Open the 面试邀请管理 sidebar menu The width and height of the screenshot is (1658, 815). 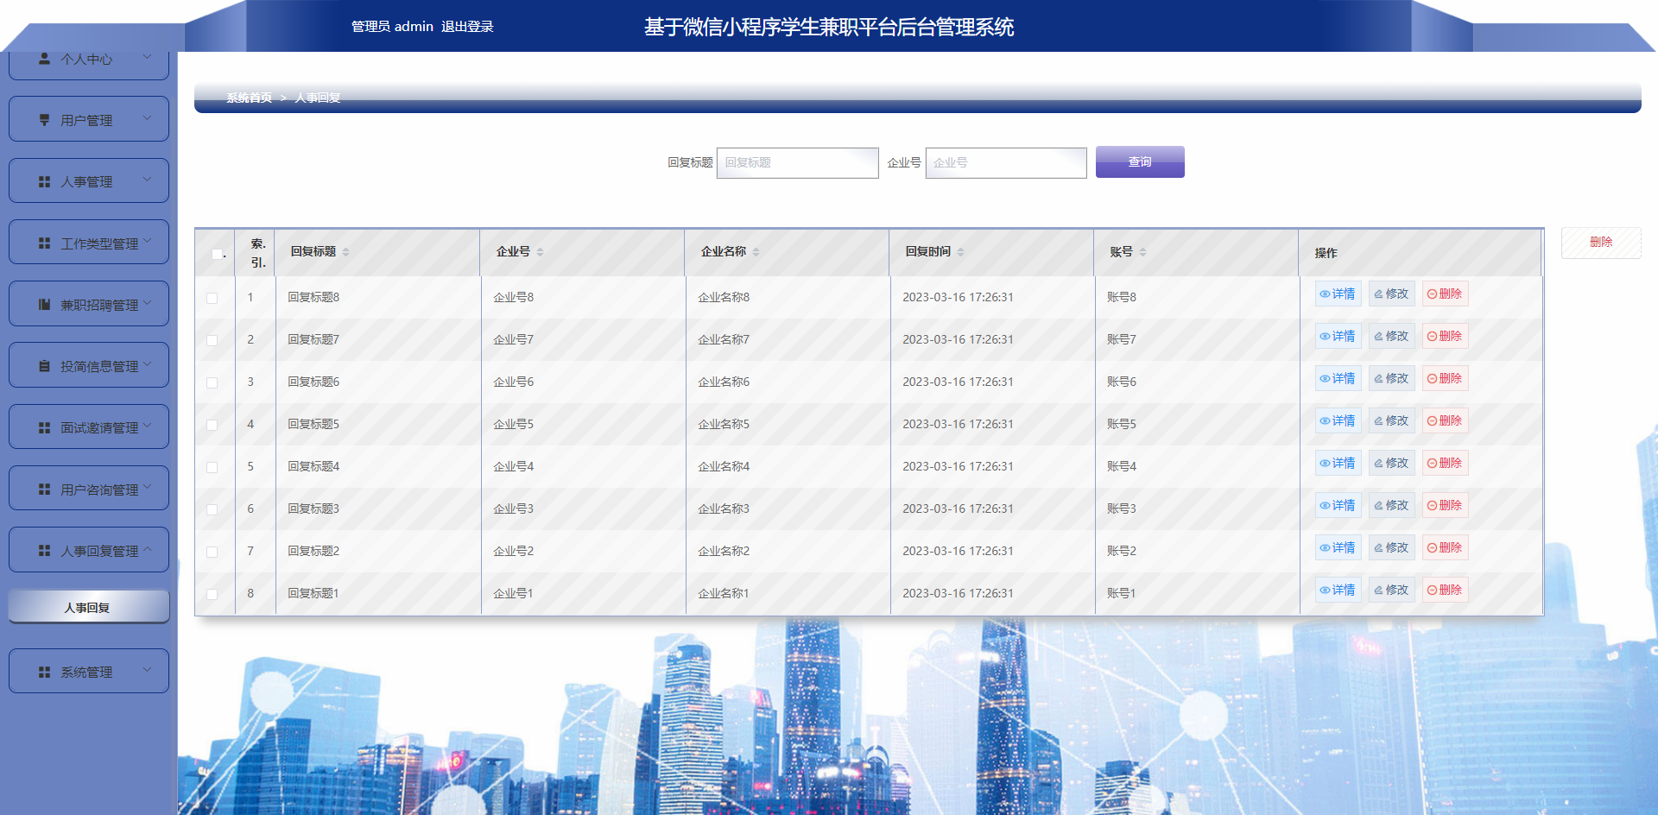pyautogui.click(x=89, y=427)
